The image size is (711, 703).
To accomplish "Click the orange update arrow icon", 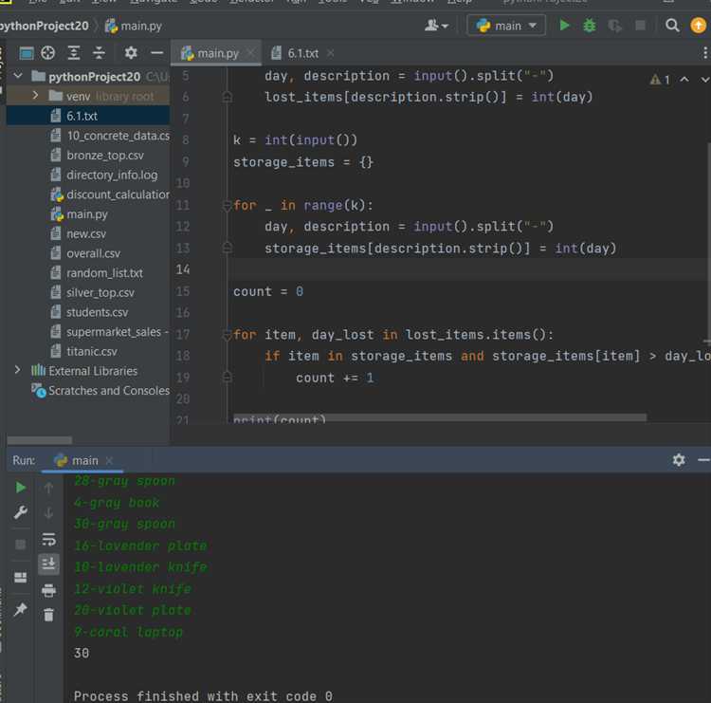I will (x=699, y=26).
